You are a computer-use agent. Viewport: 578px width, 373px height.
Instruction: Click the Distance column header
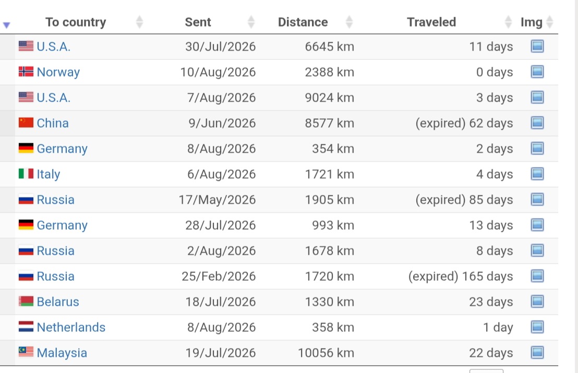303,22
